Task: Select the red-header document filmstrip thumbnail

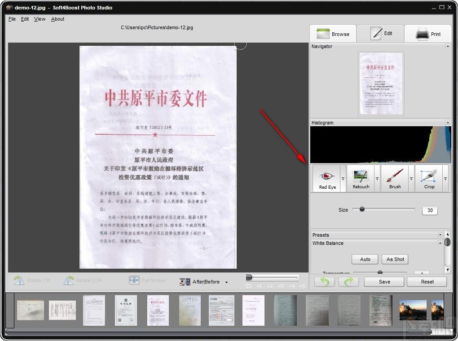Action: [158, 310]
